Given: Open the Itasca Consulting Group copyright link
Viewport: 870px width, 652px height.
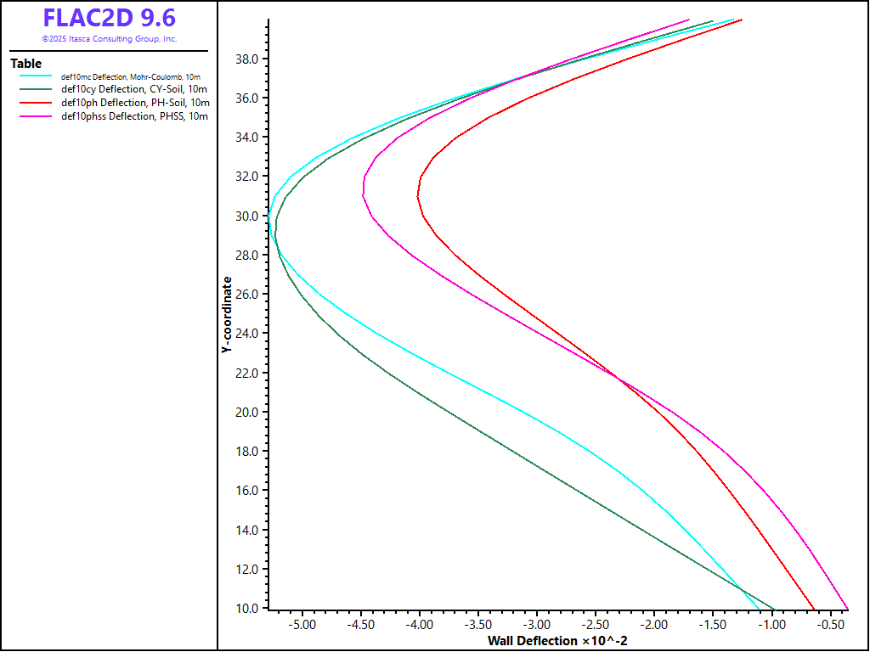Looking at the screenshot, I should coord(109,39).
